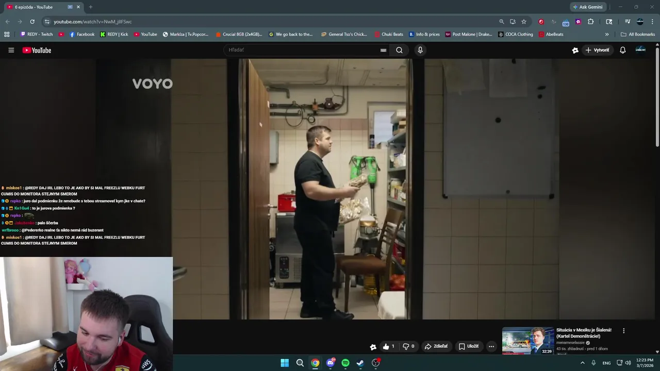This screenshot has height=371, width=660.
Task: Like the video with thumbs up
Action: click(389, 346)
